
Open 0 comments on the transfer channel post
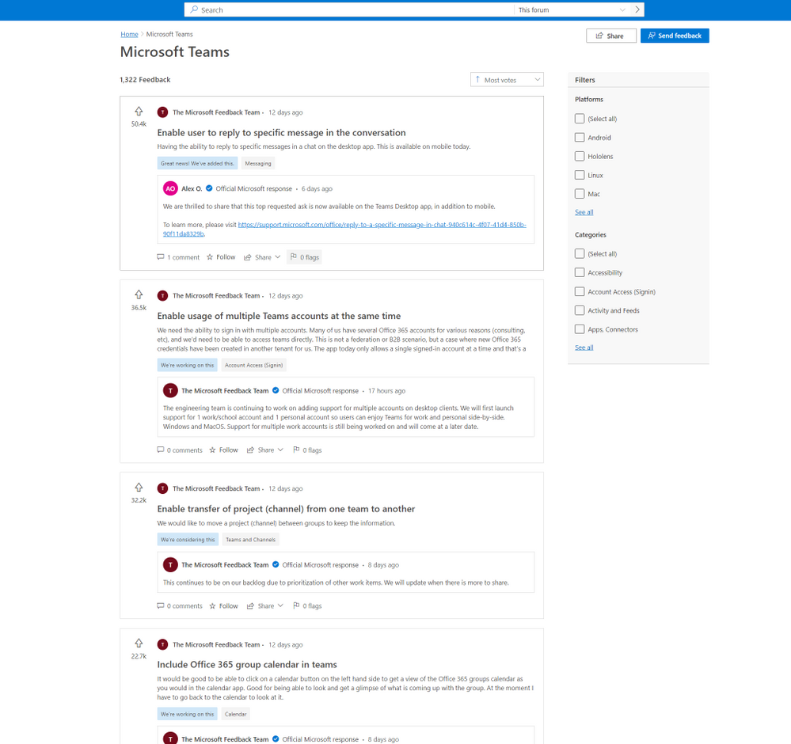[180, 605]
